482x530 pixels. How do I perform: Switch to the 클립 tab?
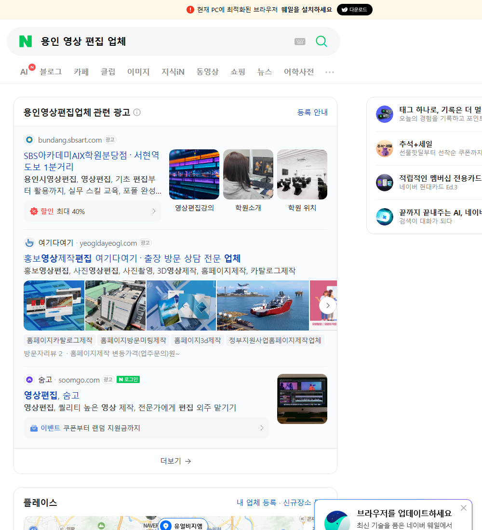point(108,72)
